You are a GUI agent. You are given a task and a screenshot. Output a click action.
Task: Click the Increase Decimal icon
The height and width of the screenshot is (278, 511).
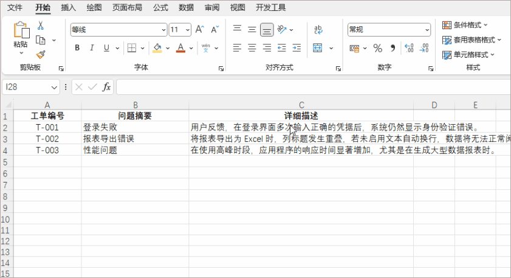click(408, 48)
